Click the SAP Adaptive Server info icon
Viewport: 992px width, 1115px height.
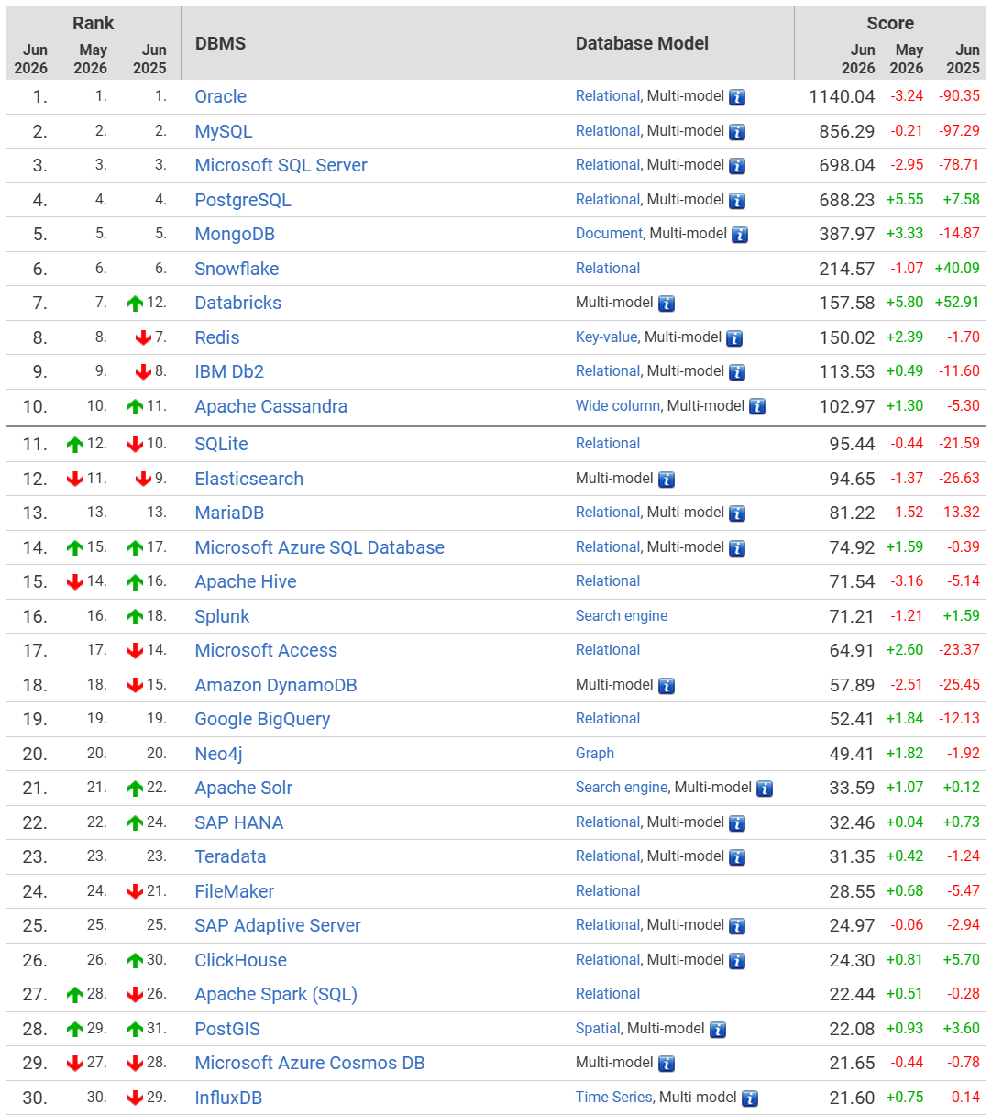[x=737, y=926]
